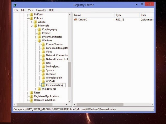Screen dimensions: 166x124
Task: Click the tree pane vertical scrollbar thumb
Action: coord(70,74)
